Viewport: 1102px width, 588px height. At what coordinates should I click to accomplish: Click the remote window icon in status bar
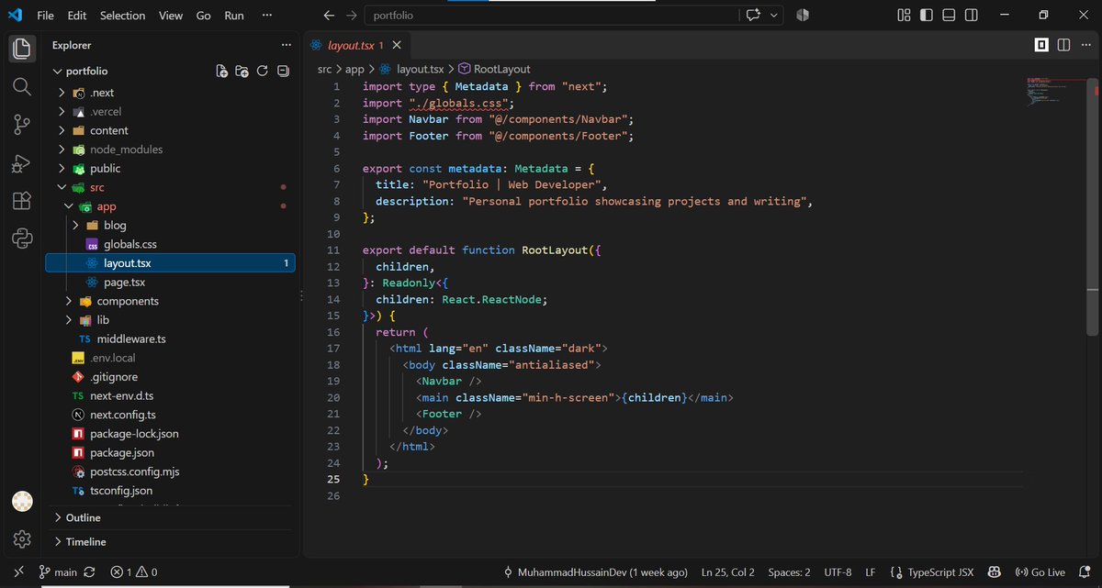pyautogui.click(x=17, y=571)
